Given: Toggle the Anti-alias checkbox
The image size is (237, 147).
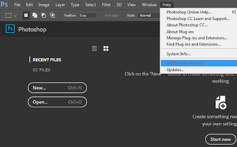Looking at the screenshot, I should [101, 15].
